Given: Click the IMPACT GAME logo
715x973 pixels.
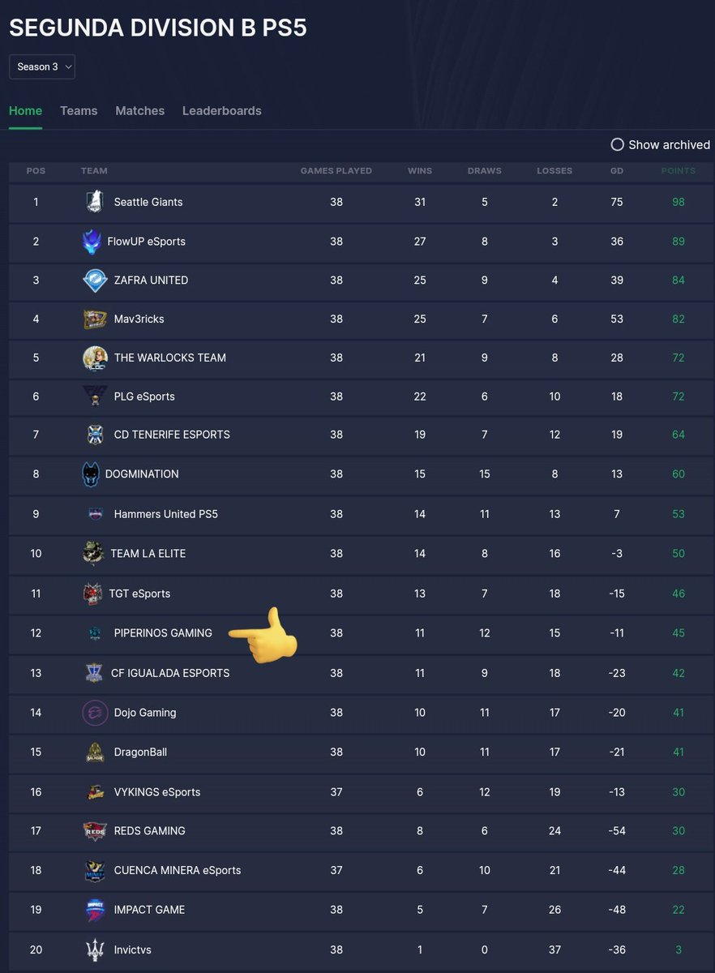Looking at the screenshot, I should (95, 910).
